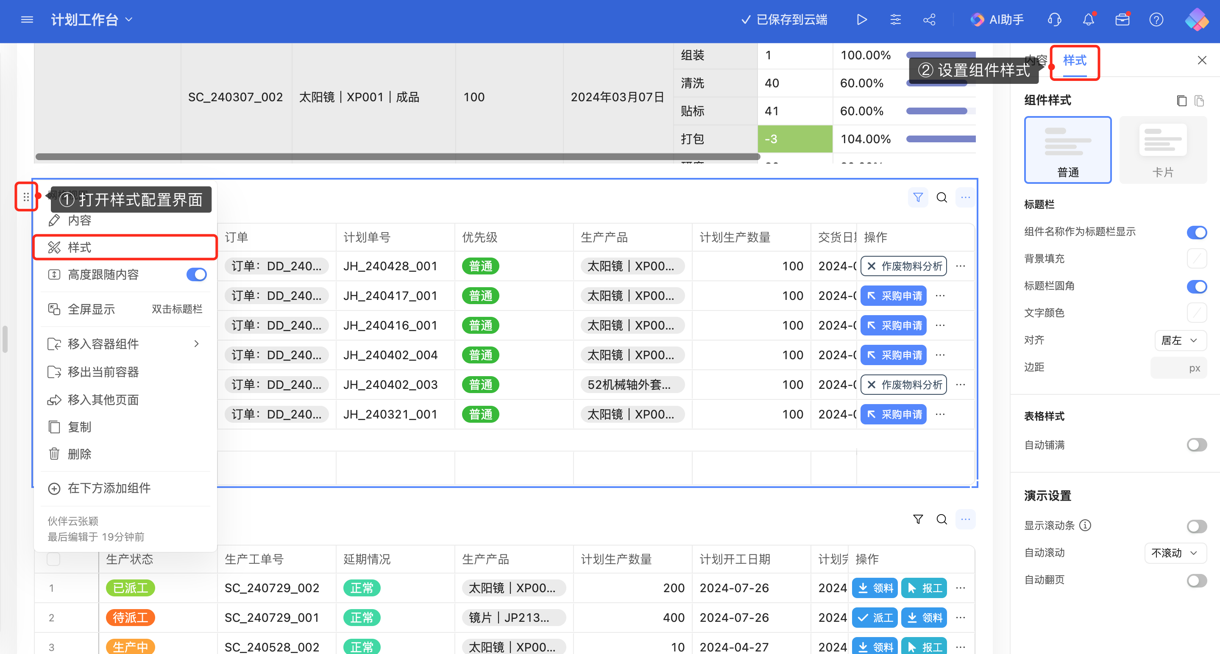The width and height of the screenshot is (1220, 654).
Task: Toggle 标题栏圆角 switch
Action: point(1196,286)
